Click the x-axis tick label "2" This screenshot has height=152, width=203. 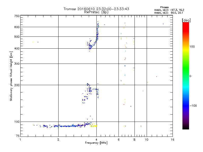(58, 140)
